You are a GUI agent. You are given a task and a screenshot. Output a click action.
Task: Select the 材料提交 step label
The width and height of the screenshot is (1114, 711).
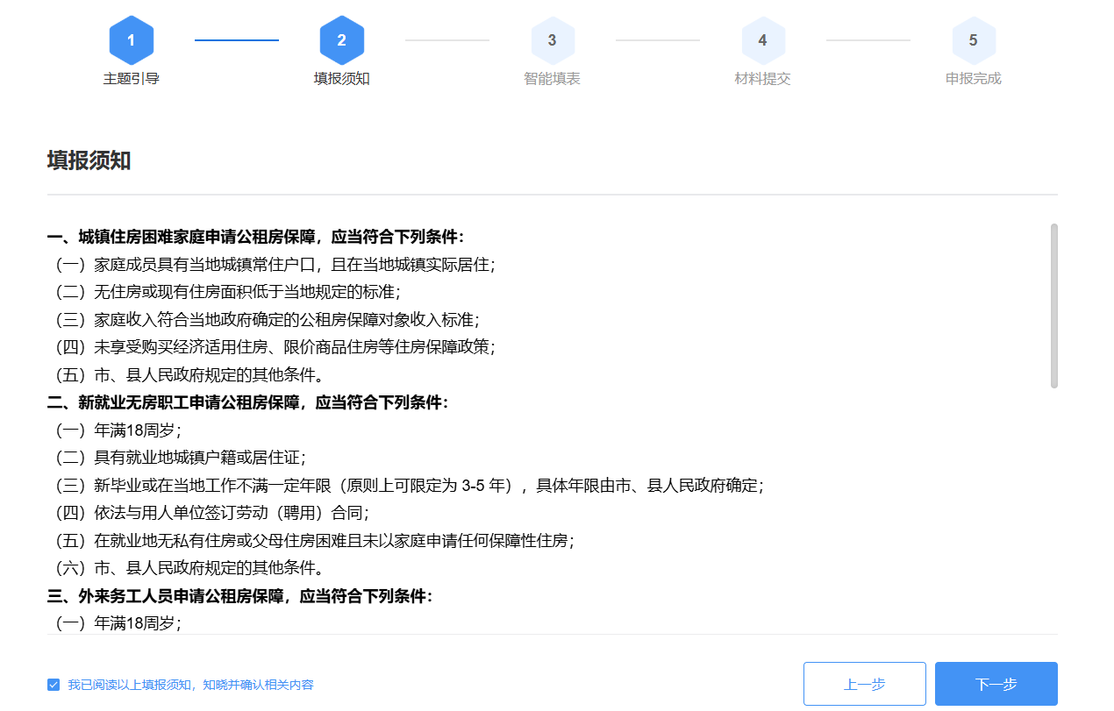pyautogui.click(x=763, y=79)
